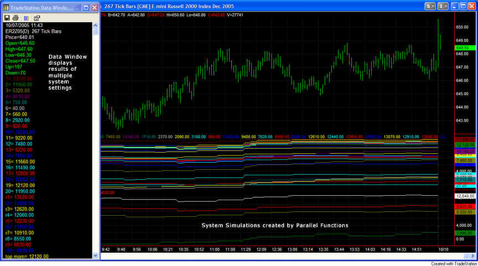Click the 10/10 date label on time axis

point(443,249)
